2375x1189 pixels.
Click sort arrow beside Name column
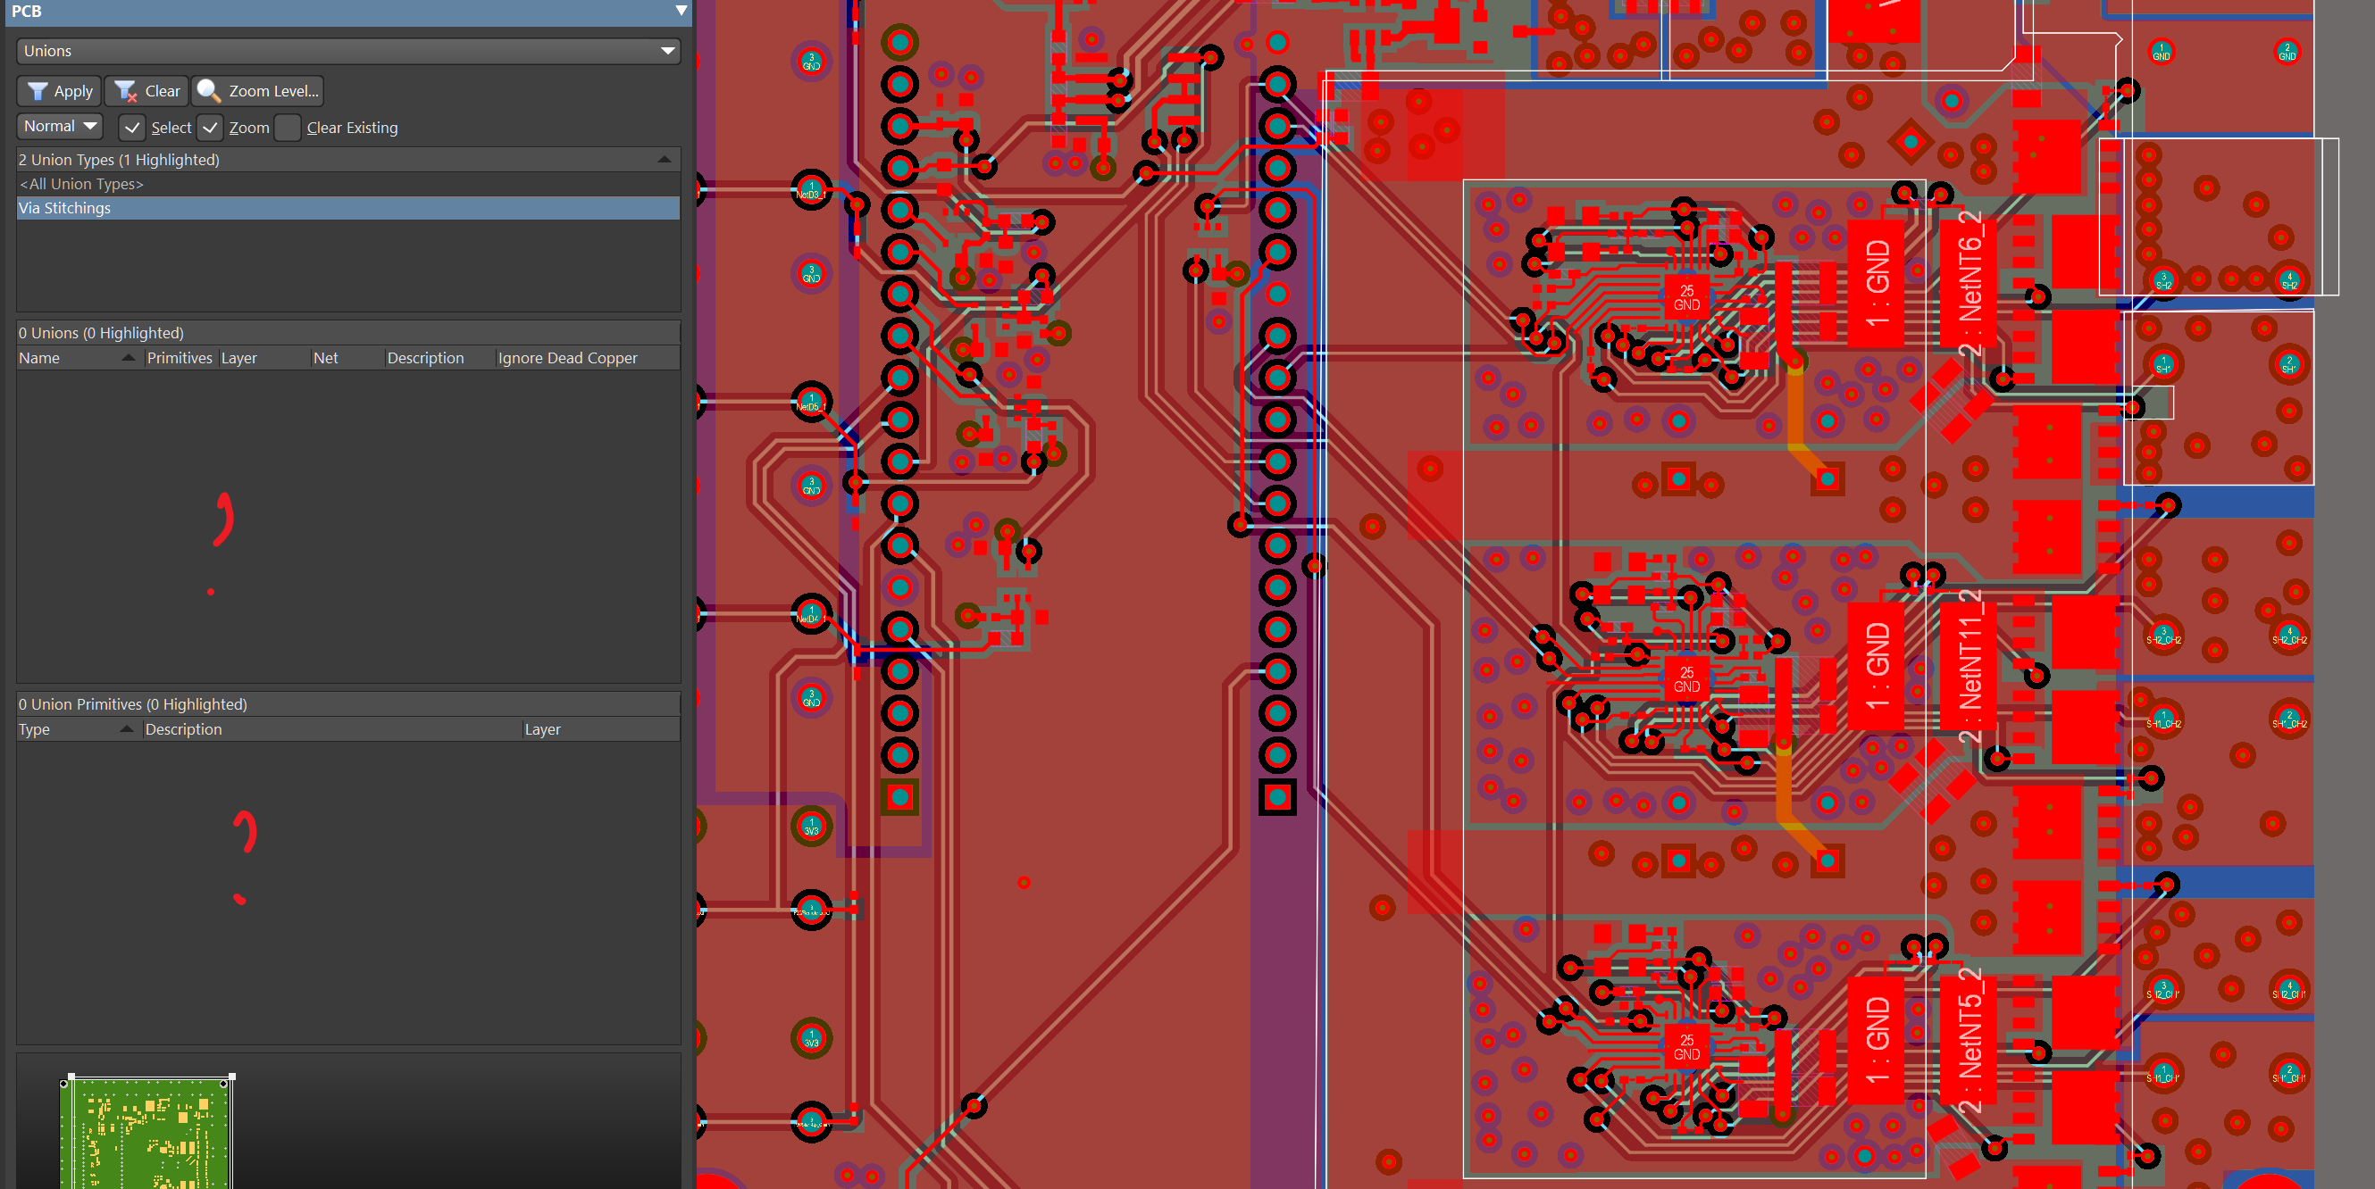(x=128, y=358)
